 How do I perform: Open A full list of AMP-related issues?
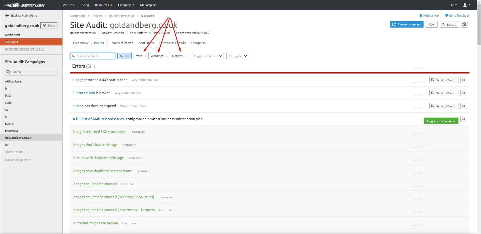point(98,119)
